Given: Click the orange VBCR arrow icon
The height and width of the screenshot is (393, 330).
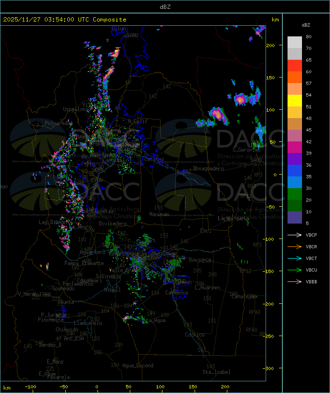Looking at the screenshot, I should tap(295, 246).
